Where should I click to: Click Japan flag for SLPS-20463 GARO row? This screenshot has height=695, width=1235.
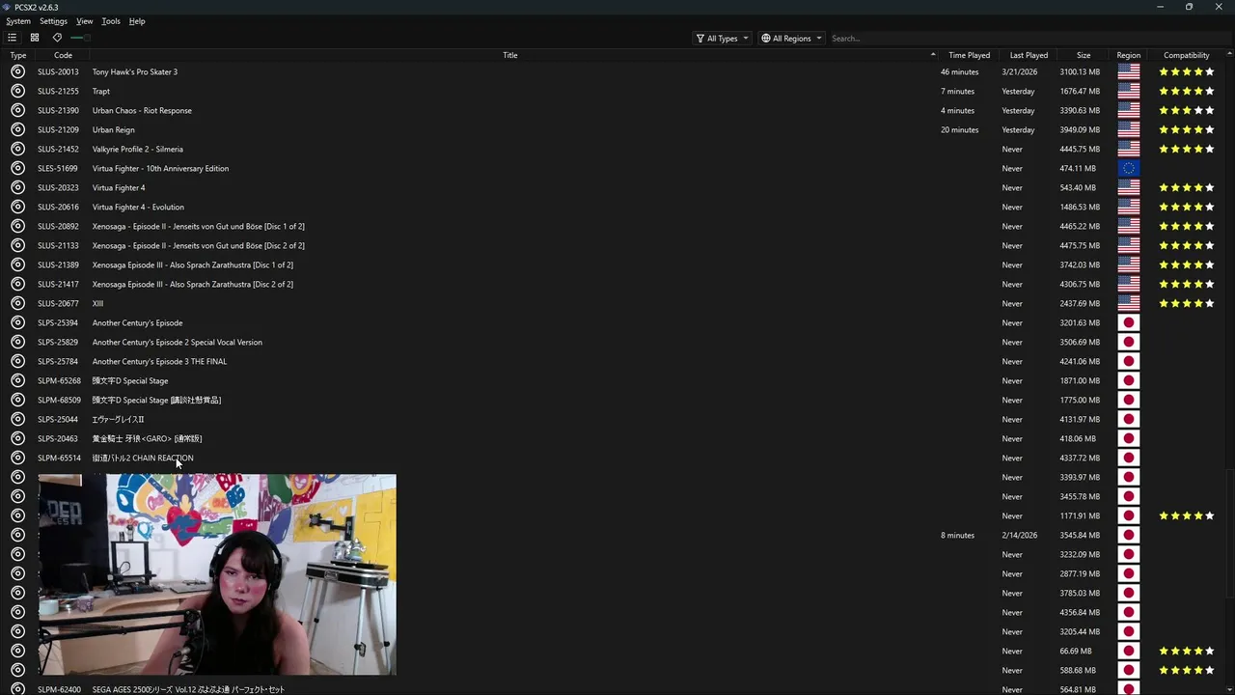pos(1129,438)
